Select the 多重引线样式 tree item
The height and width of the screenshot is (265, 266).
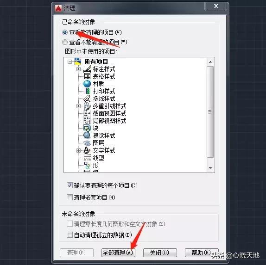109,106
